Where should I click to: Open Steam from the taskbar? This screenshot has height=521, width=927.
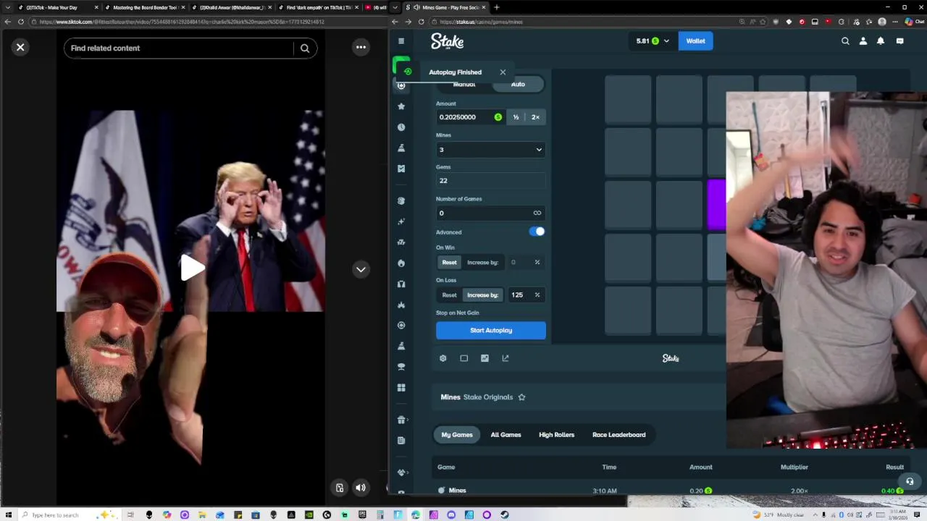point(505,515)
